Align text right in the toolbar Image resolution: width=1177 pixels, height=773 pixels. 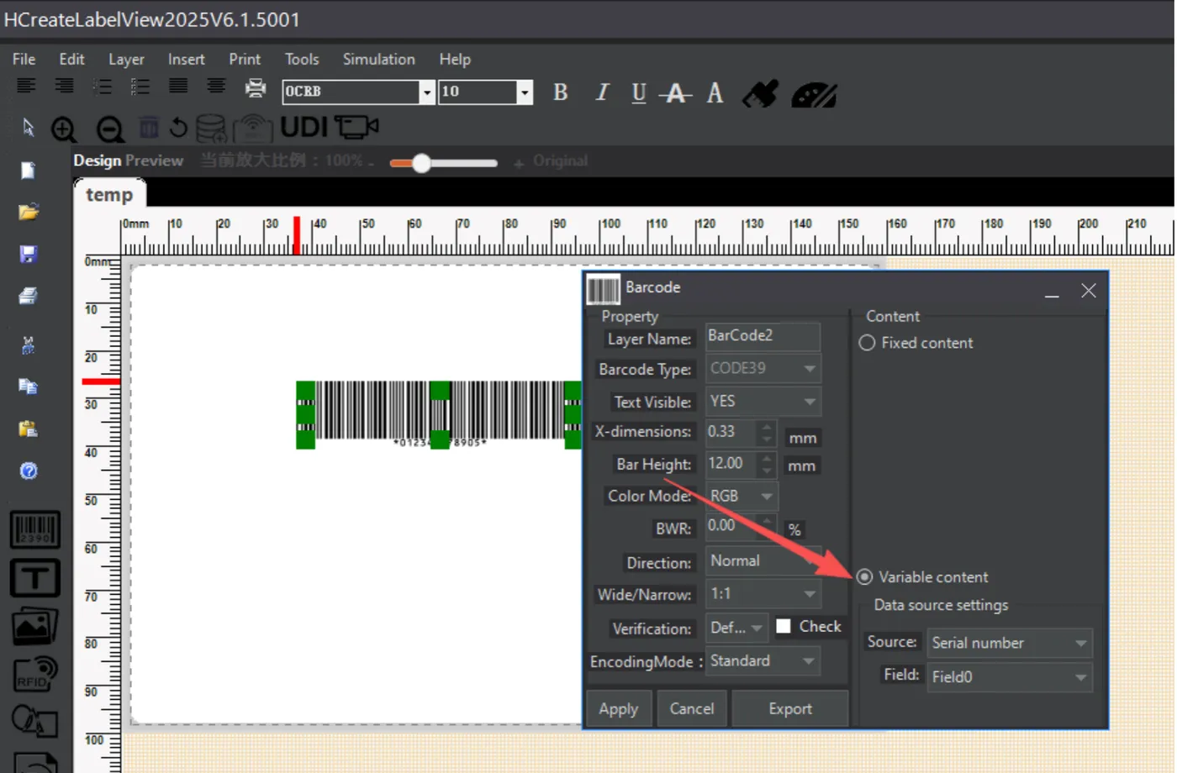pyautogui.click(x=64, y=86)
